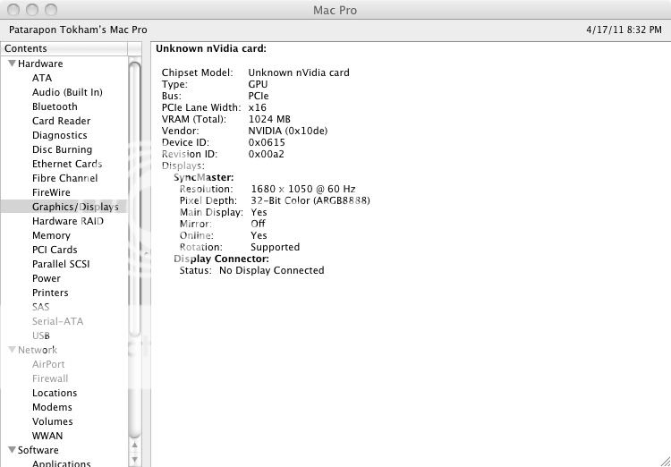Screen dimensions: 671x467
Task: Open FireWire hardware section
Action: click(51, 192)
